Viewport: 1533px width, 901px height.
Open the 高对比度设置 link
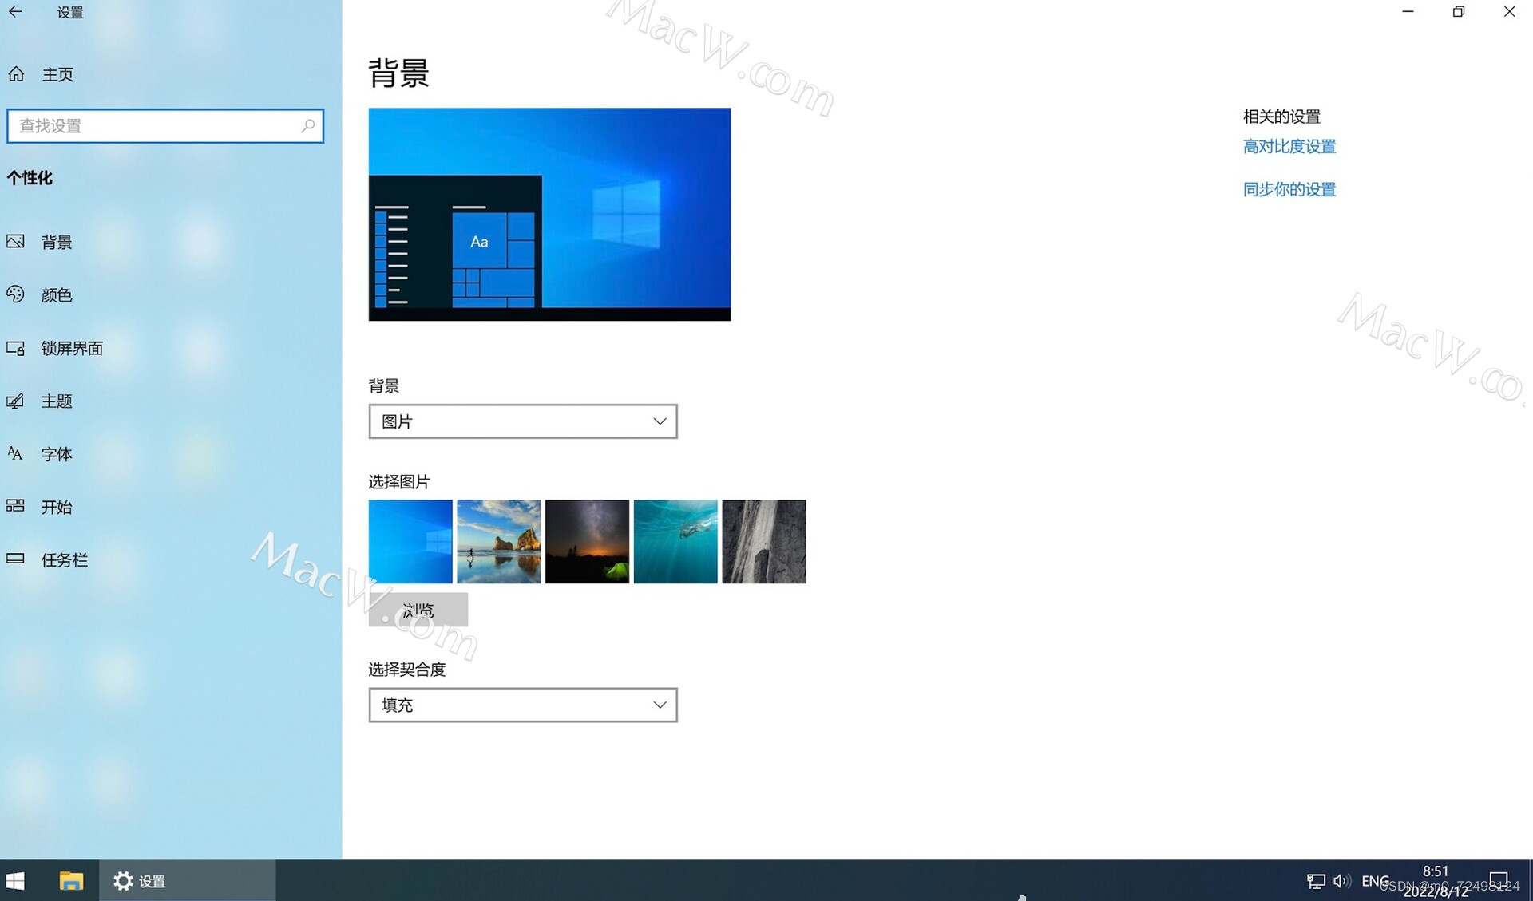(1289, 147)
